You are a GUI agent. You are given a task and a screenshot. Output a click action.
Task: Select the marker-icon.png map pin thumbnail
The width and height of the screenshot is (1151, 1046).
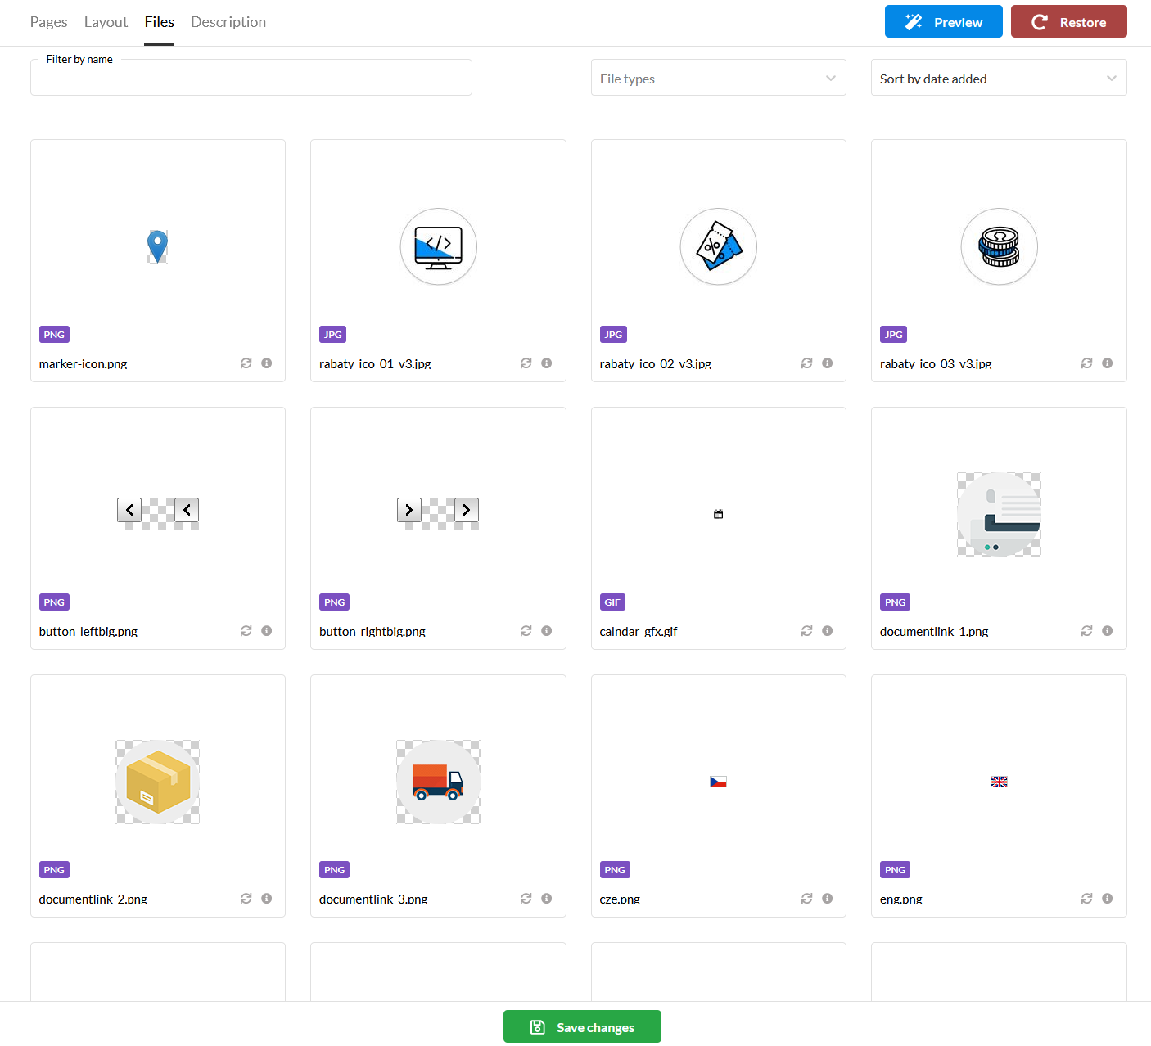(x=157, y=246)
